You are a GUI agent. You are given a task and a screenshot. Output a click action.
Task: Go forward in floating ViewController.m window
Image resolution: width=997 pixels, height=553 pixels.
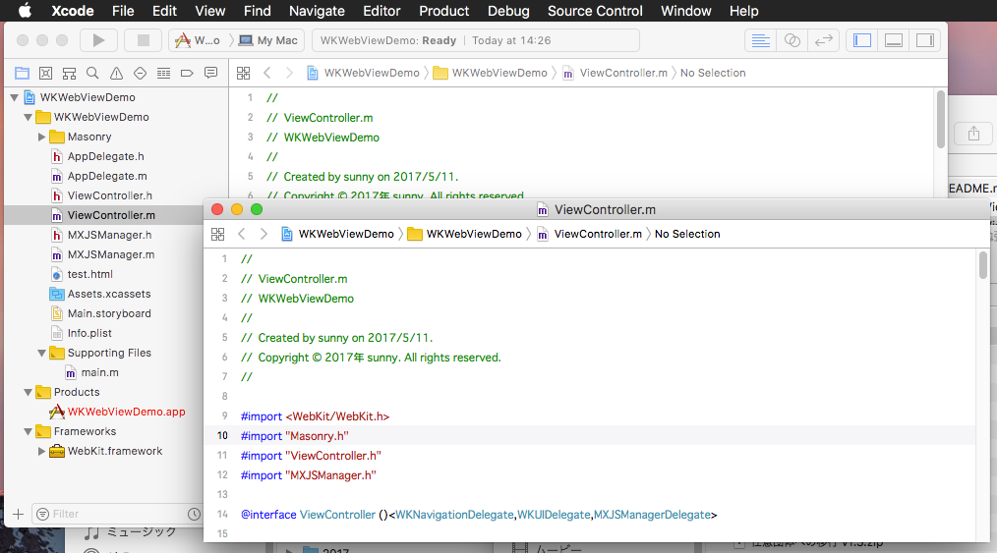click(264, 235)
